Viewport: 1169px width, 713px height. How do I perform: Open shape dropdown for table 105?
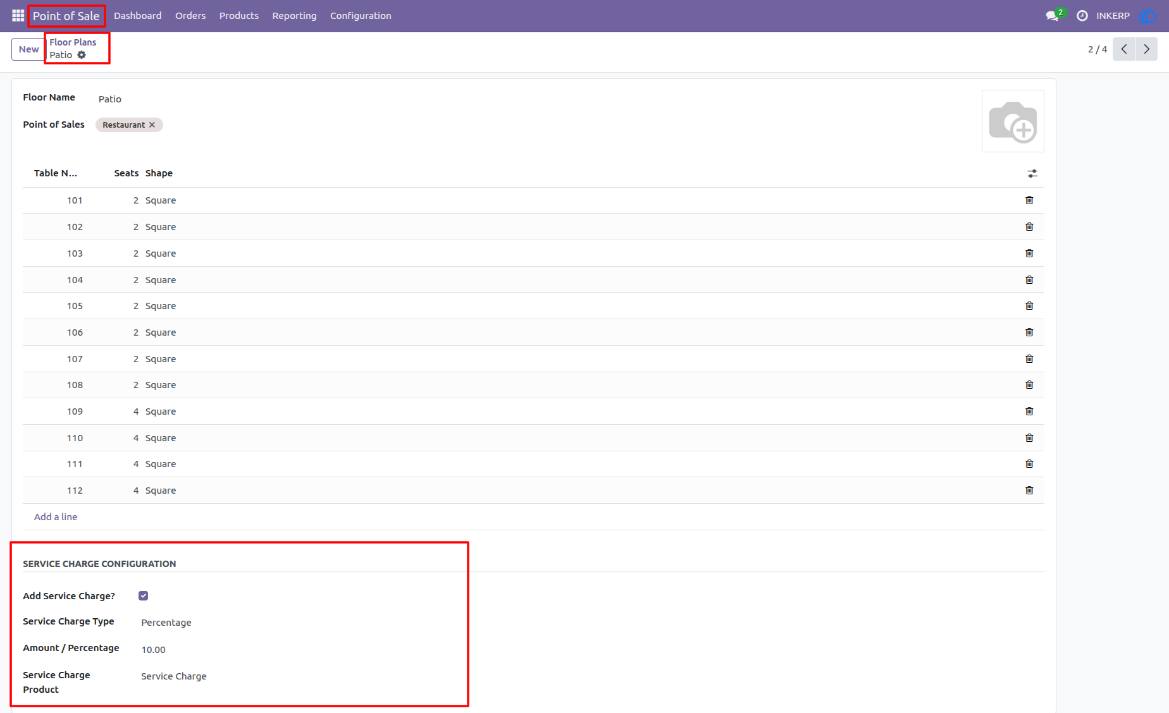(x=161, y=306)
